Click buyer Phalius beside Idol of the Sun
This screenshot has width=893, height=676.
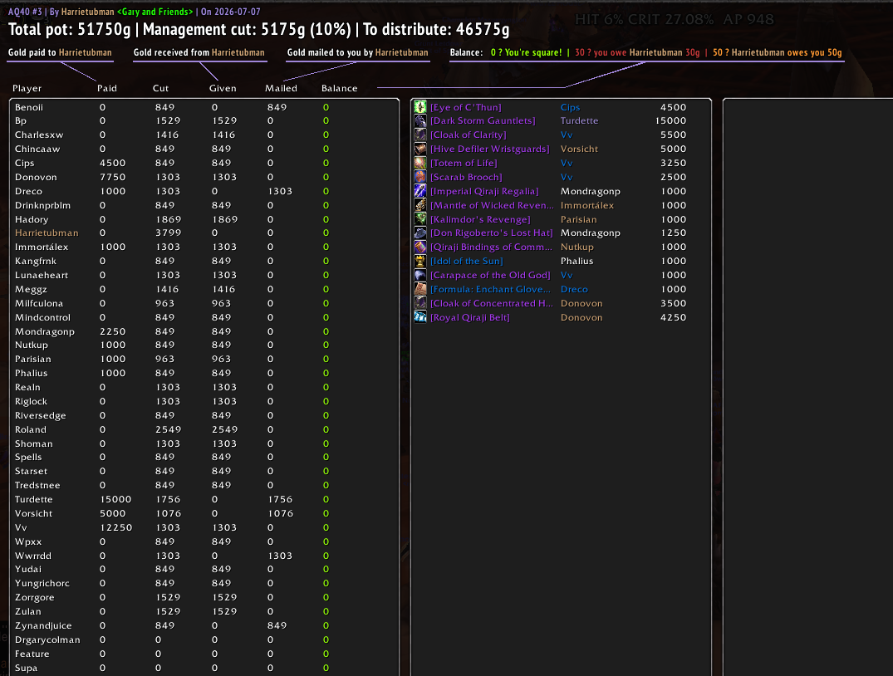point(577,262)
